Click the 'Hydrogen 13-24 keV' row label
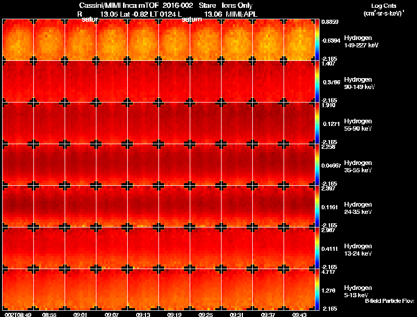The width and height of the screenshot is (417, 317). point(358,250)
